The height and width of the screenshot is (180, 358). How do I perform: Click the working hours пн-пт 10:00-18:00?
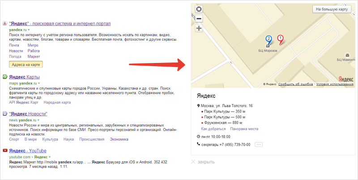pos(216,137)
